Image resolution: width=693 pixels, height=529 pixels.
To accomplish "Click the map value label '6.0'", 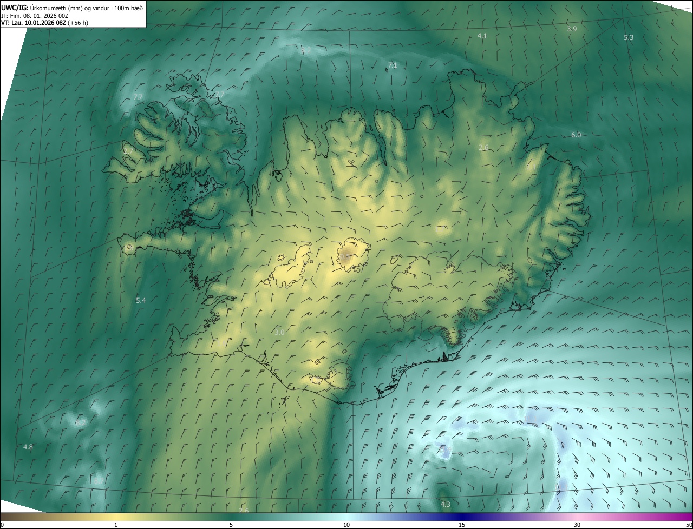I will [x=576, y=135].
